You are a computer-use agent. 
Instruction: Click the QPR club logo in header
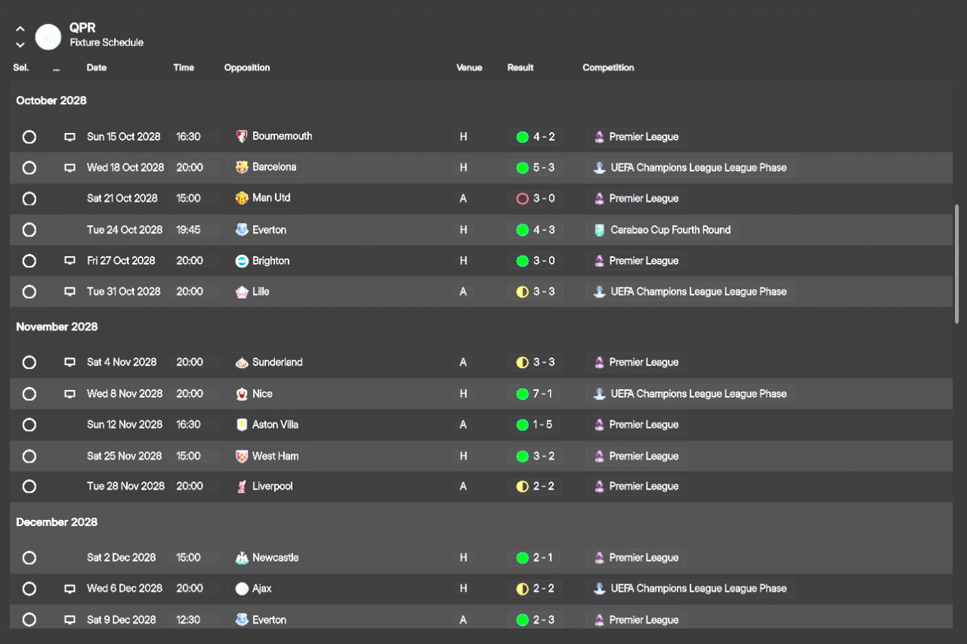coord(48,36)
